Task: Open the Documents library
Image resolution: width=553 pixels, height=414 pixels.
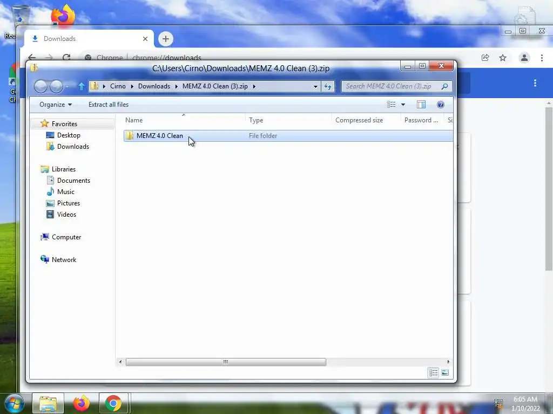Action: [x=73, y=181]
